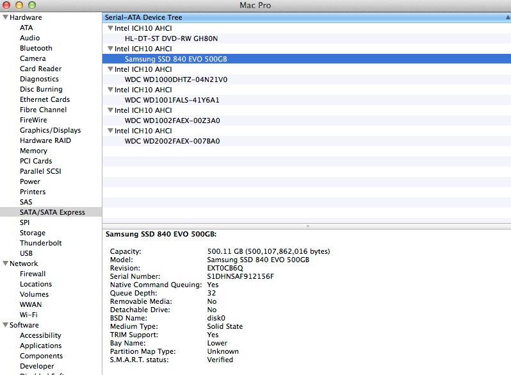Open Firewall under Network
Screen dimensions: 511x375
pyautogui.click(x=33, y=274)
